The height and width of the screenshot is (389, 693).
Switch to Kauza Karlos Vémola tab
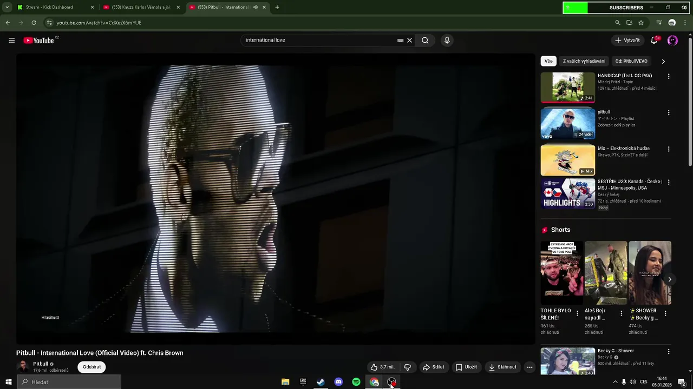tap(141, 7)
